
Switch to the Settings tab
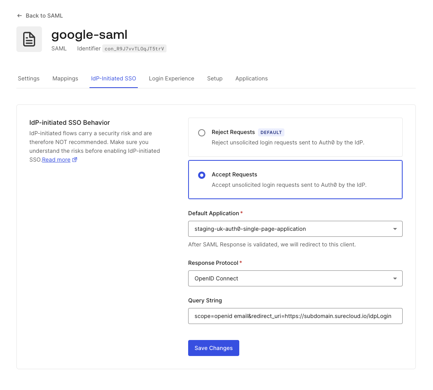(x=29, y=78)
